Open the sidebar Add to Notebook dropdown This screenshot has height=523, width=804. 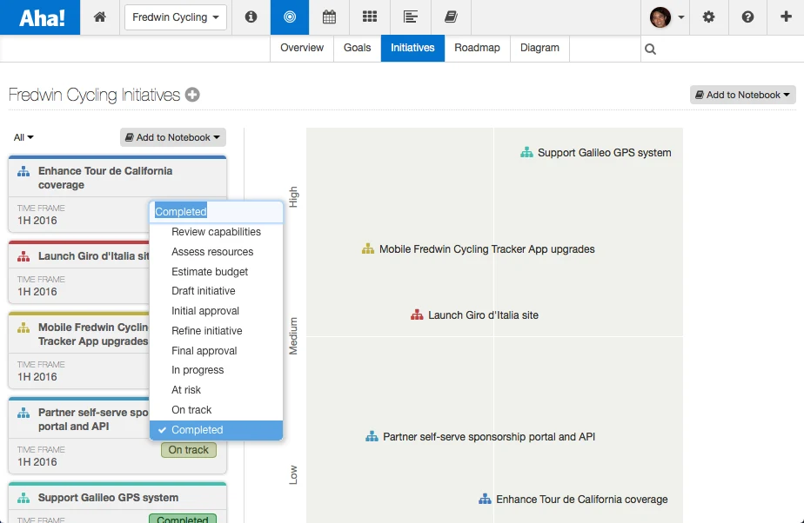(x=173, y=137)
